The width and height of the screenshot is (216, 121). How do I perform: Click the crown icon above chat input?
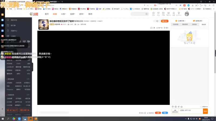tap(181, 106)
